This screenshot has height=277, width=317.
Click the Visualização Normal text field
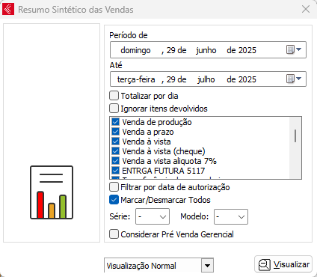click(x=153, y=265)
